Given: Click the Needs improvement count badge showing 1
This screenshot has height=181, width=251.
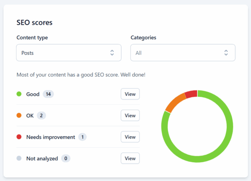Looking at the screenshot, I should [x=82, y=137].
